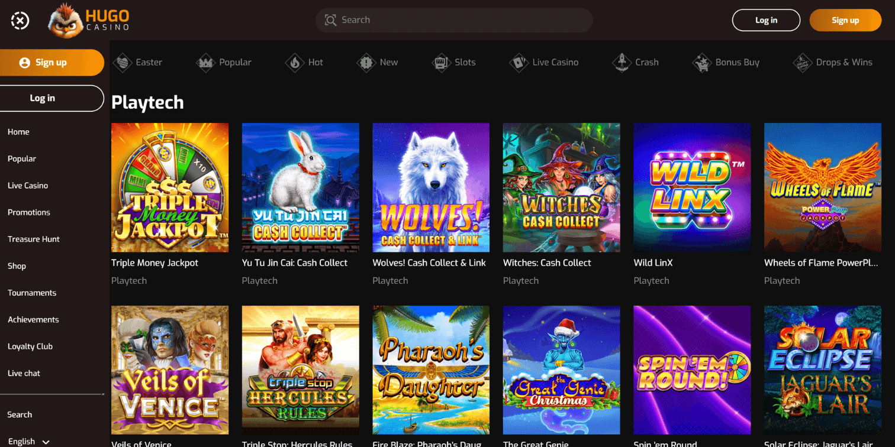
Task: Click Playtech provider under Triple Money Jackpot
Action: (x=129, y=281)
